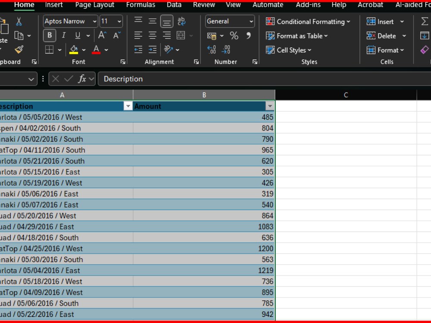431x323 pixels.
Task: Apply red font color
Action: [96, 50]
